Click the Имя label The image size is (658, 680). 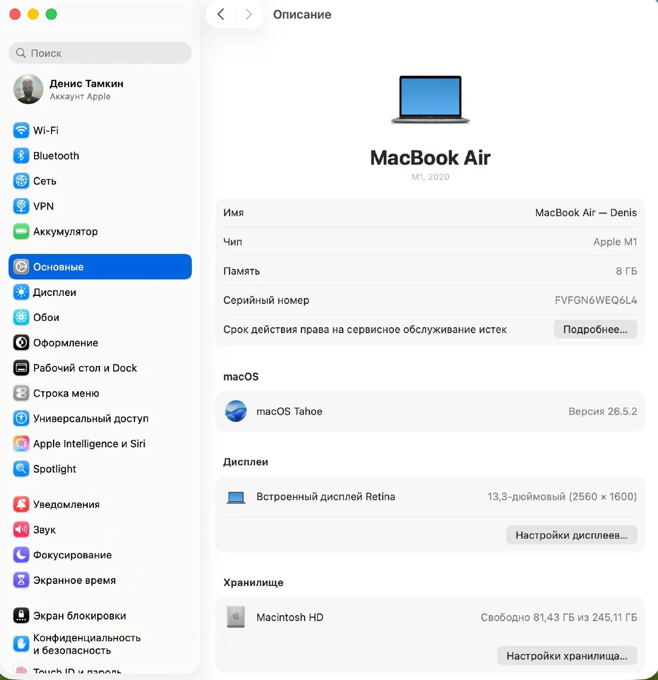[233, 212]
